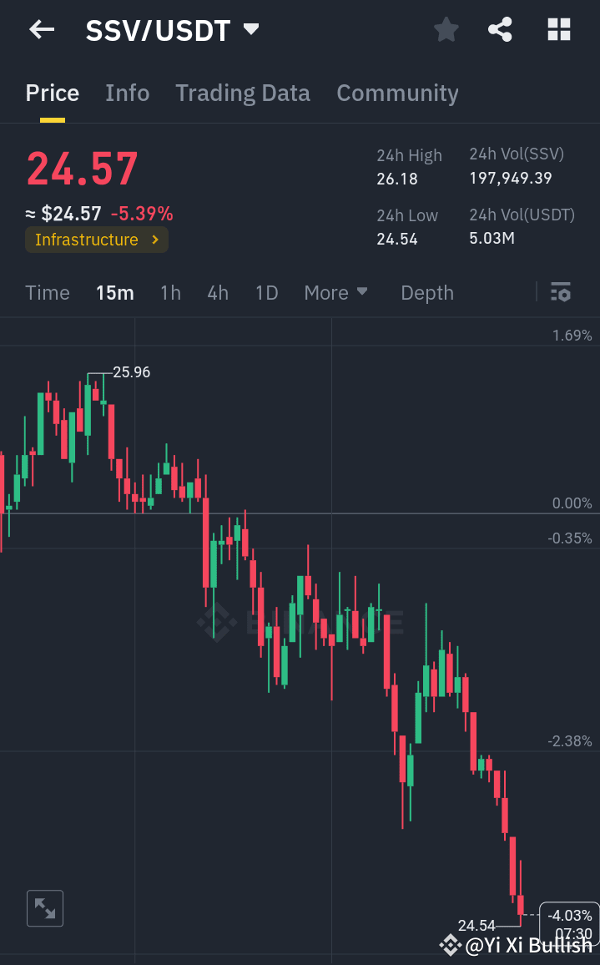Screen dimensions: 600x965
Task: Switch to the 15m candle interval
Action: pyautogui.click(x=115, y=292)
